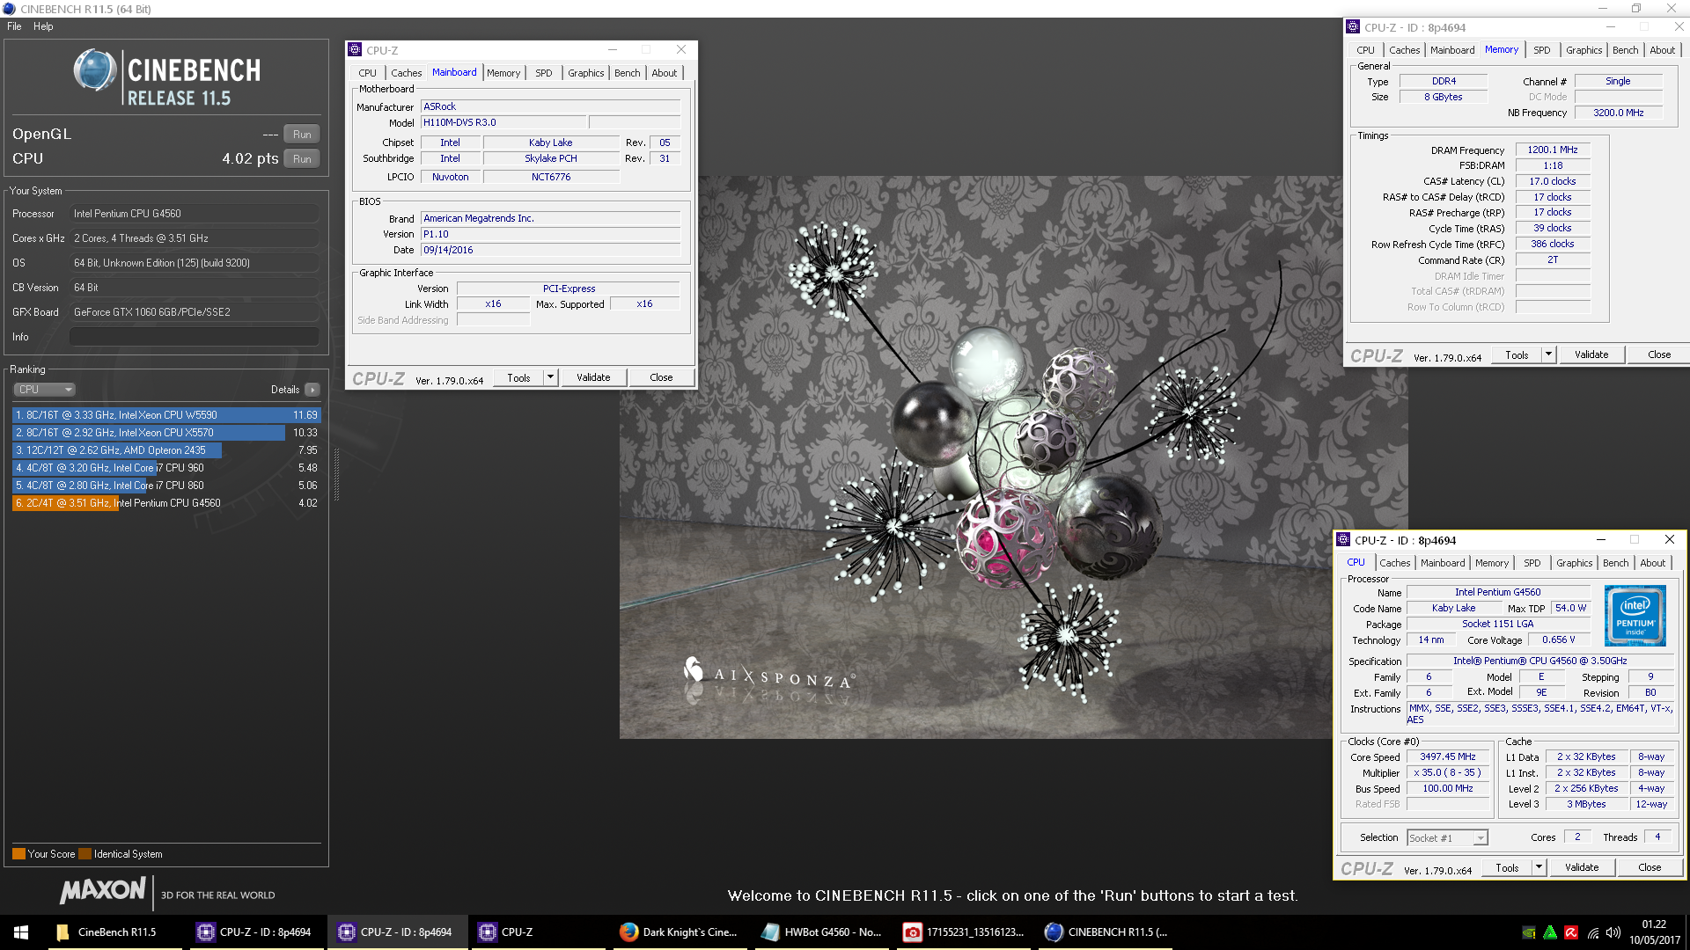Open Tools dropdown arrow in Memory window
Screen dimensions: 1690x950
(x=1549, y=354)
